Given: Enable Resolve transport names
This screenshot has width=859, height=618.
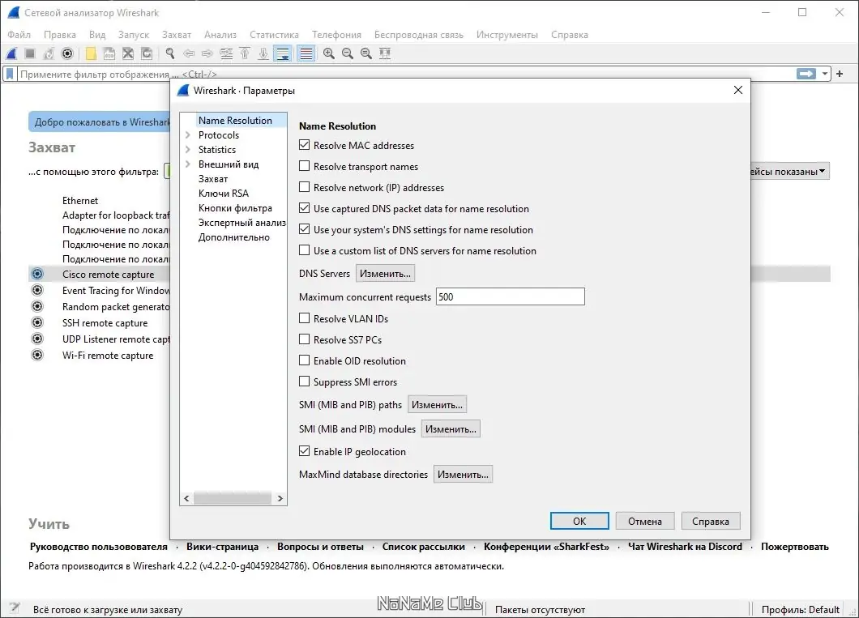Looking at the screenshot, I should point(305,166).
